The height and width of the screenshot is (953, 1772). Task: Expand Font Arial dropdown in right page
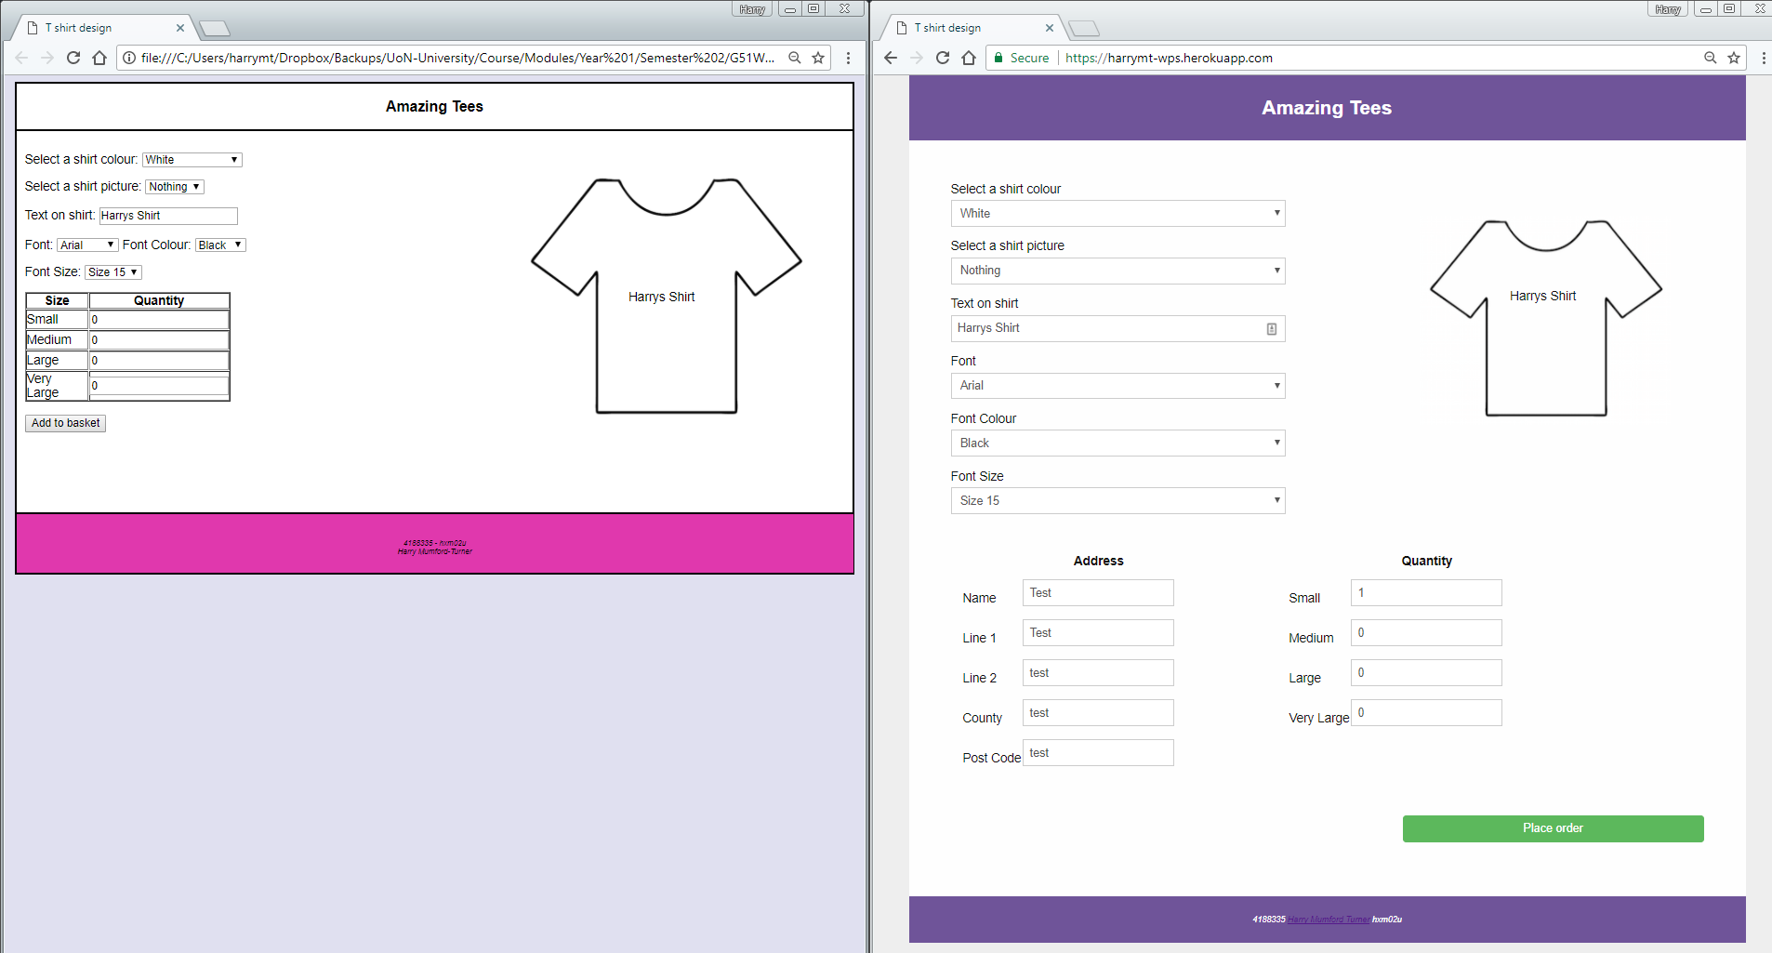tap(1117, 386)
